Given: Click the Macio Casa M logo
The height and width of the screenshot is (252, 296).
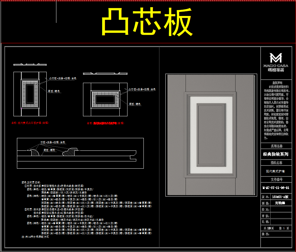Looking at the screenshot, I should (x=276, y=58).
